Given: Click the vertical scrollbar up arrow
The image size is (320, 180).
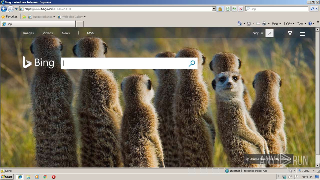Looking at the screenshot, I should coord(317,29).
